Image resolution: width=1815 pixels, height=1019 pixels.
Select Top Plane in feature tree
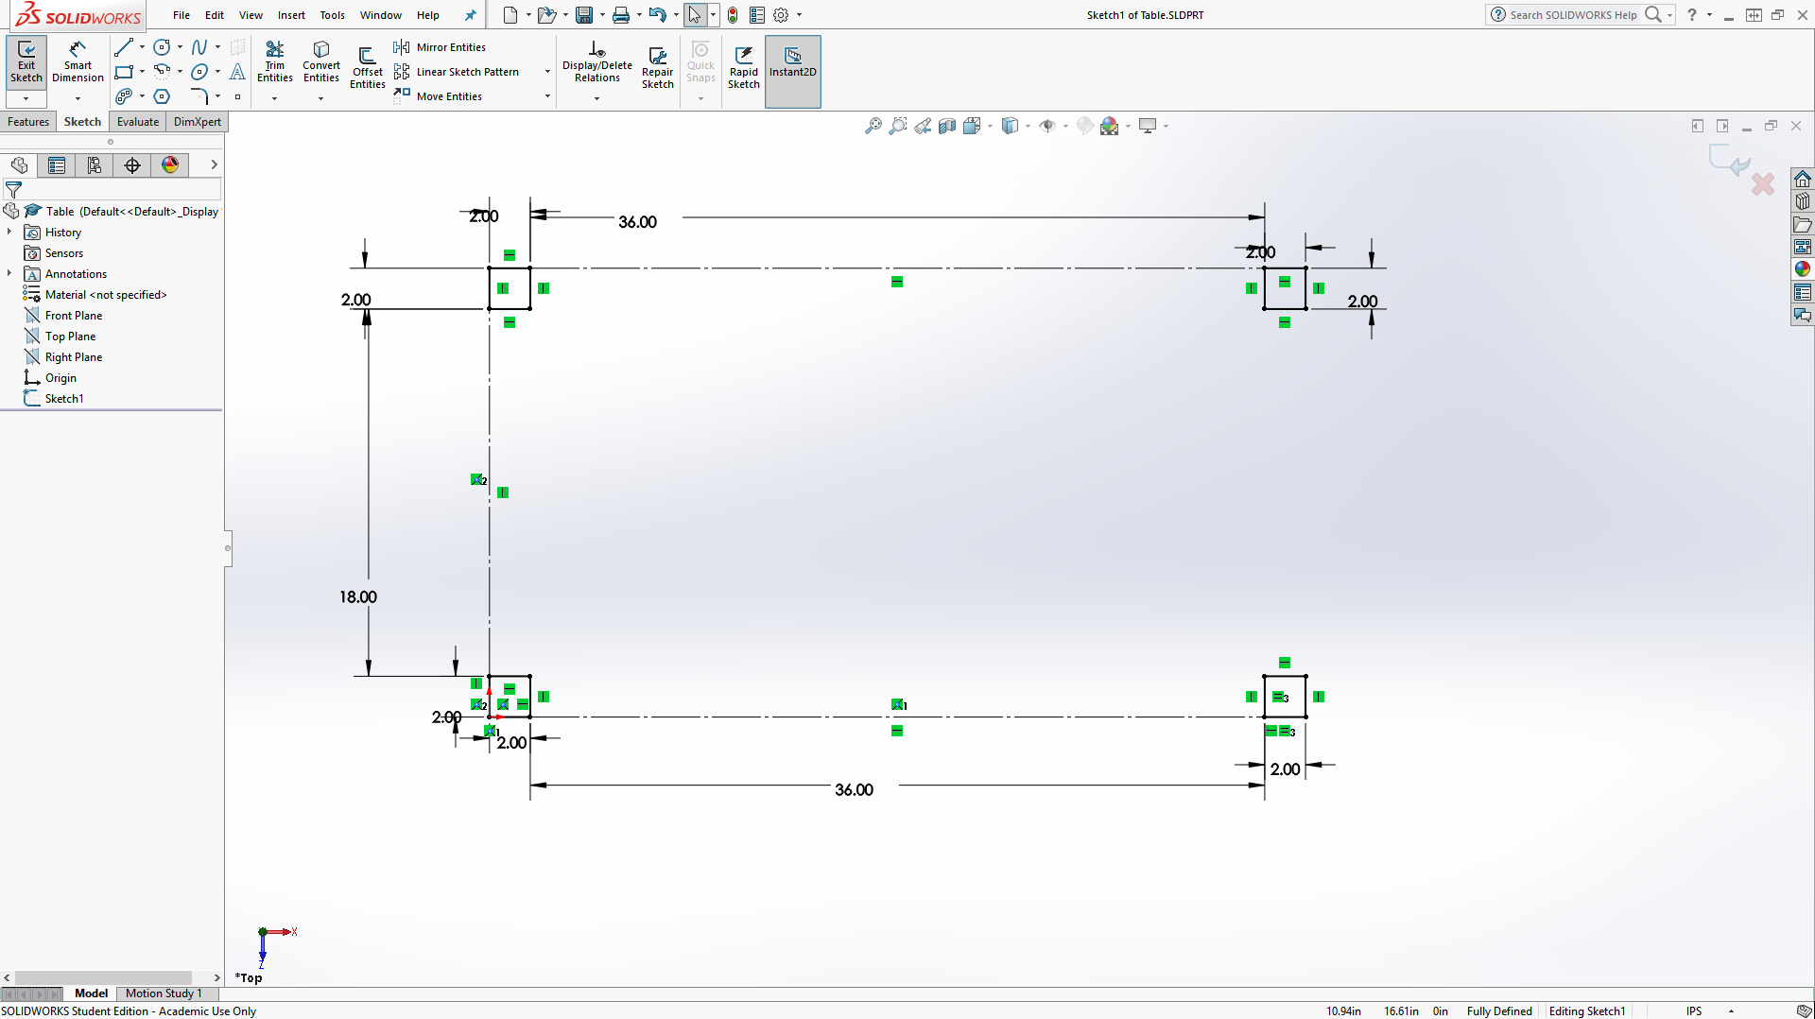point(70,337)
